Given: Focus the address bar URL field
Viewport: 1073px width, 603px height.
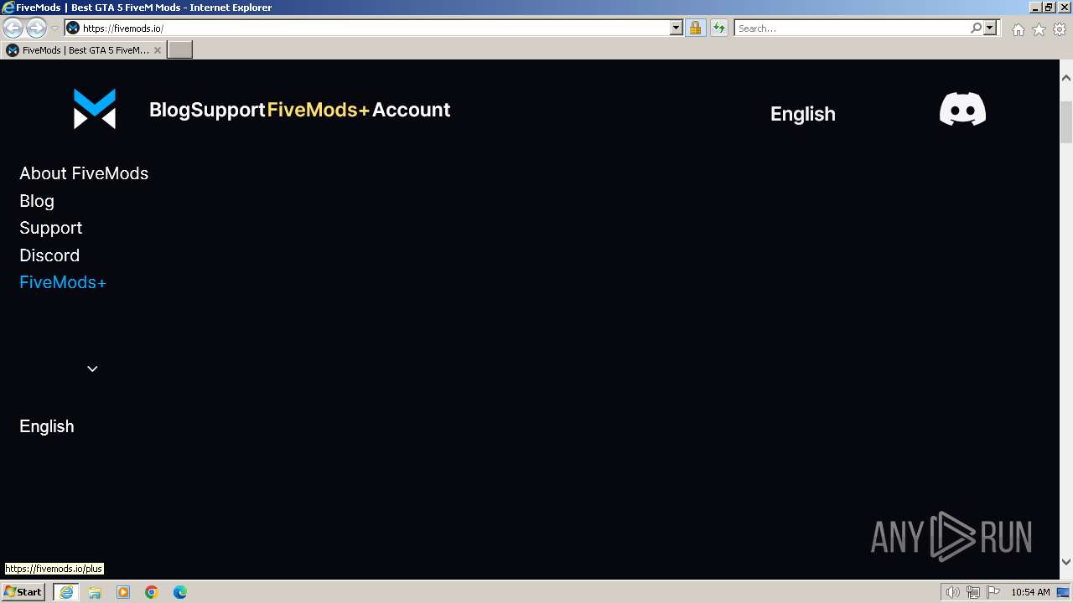Looking at the screenshot, I should [x=376, y=28].
